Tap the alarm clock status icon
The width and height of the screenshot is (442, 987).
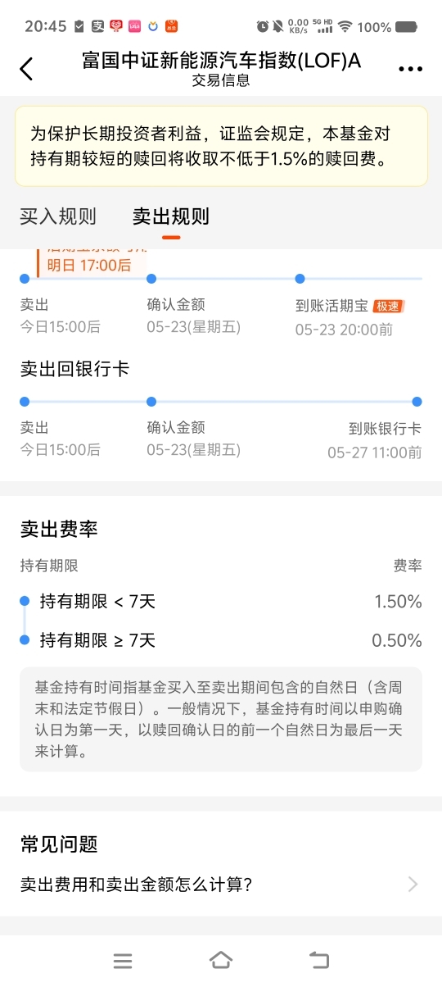(262, 27)
